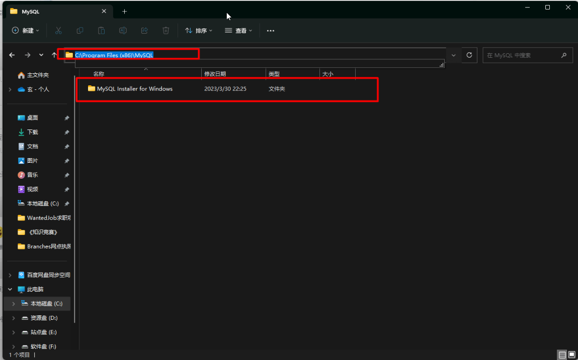Screen dimensions: 578x360
Task: Unpin 桌面 via its pin icon
Action: 67,118
